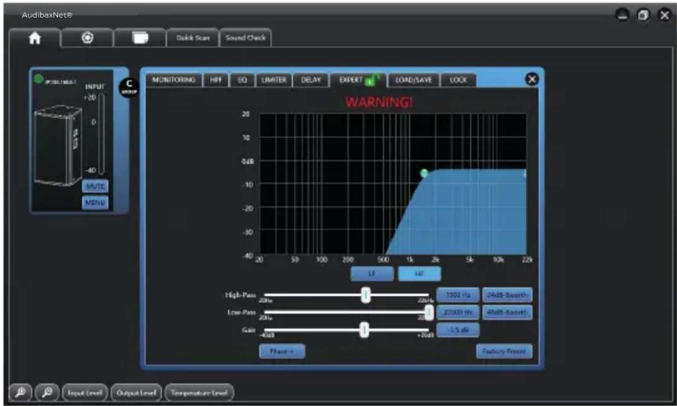
Task: Open the 24dB high-pass filter type dropdown
Action: coord(507,295)
